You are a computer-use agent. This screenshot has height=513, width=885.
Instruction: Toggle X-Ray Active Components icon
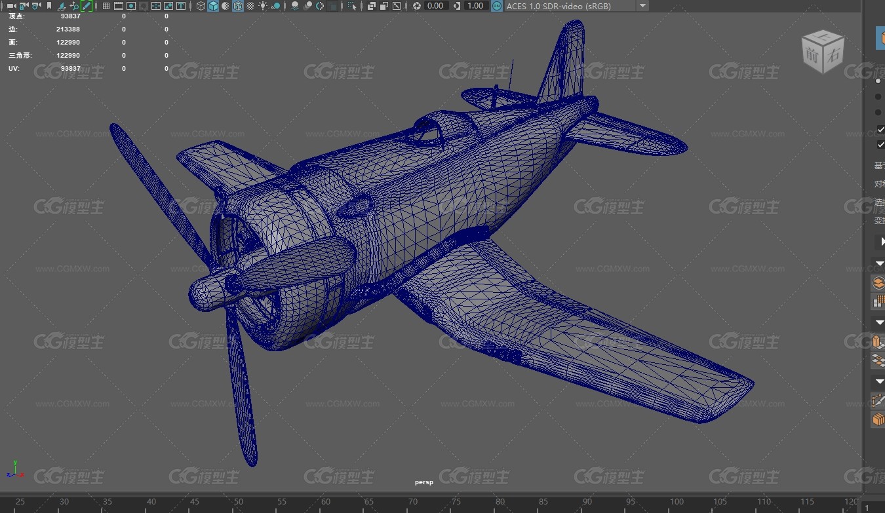pos(384,6)
